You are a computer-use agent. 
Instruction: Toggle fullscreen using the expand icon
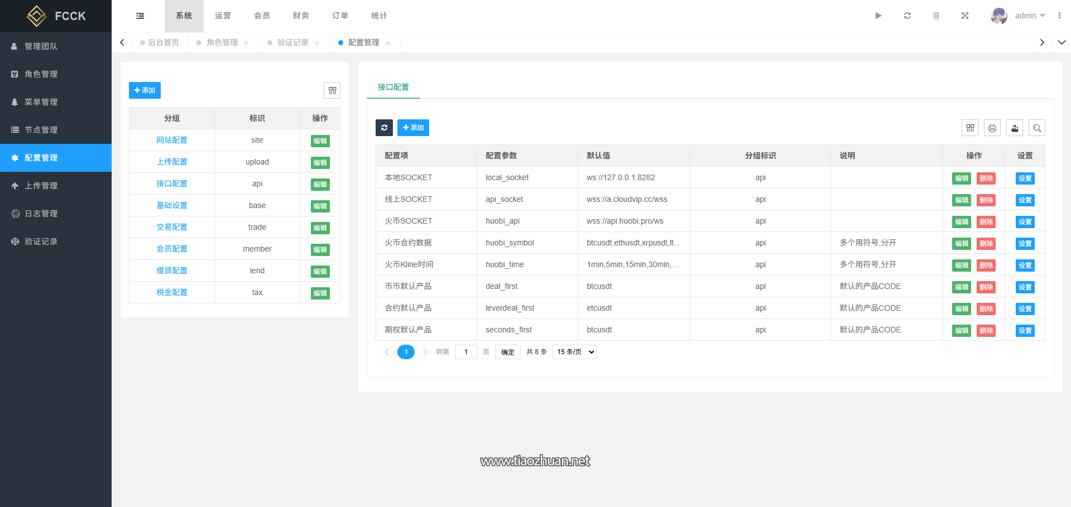(x=965, y=16)
